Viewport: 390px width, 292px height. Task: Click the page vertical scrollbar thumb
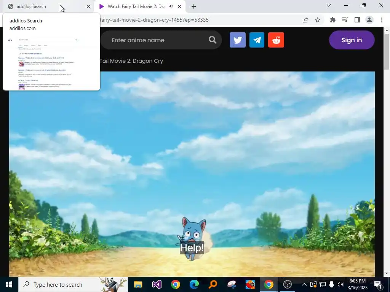click(x=387, y=52)
